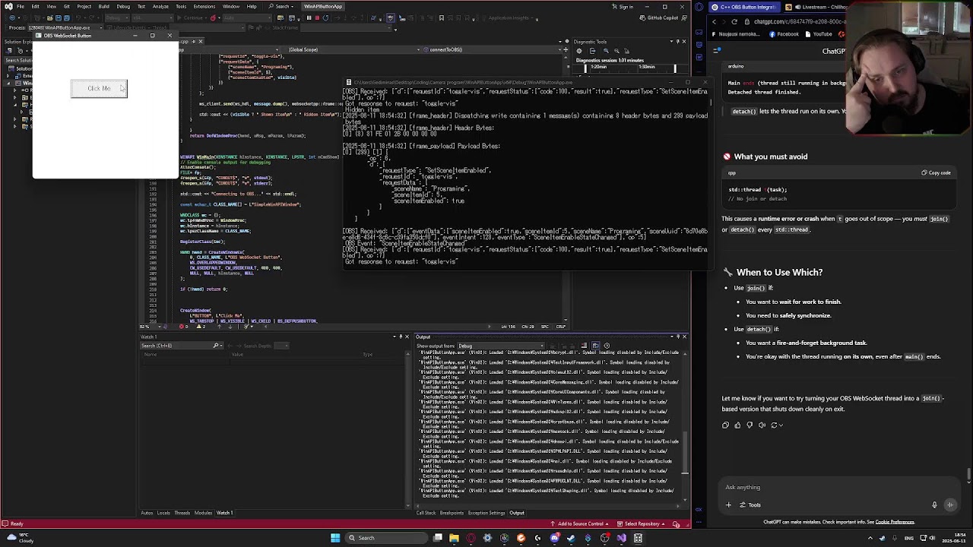Click the thumbs up icon under ChatGPT answer
973x547 pixels.
(x=737, y=425)
